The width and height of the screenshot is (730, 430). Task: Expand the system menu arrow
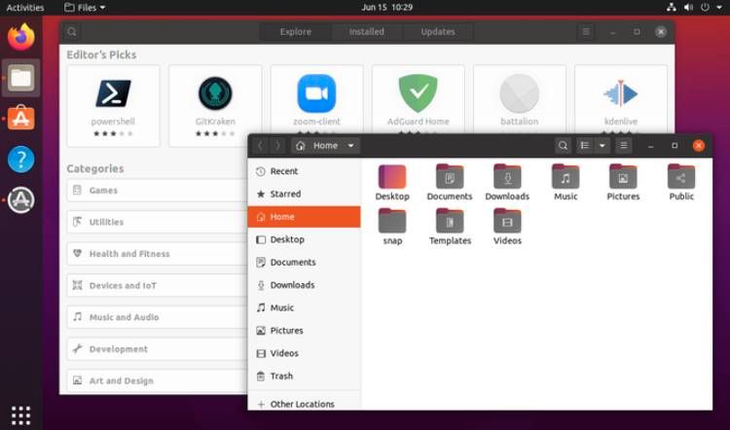[x=719, y=8]
